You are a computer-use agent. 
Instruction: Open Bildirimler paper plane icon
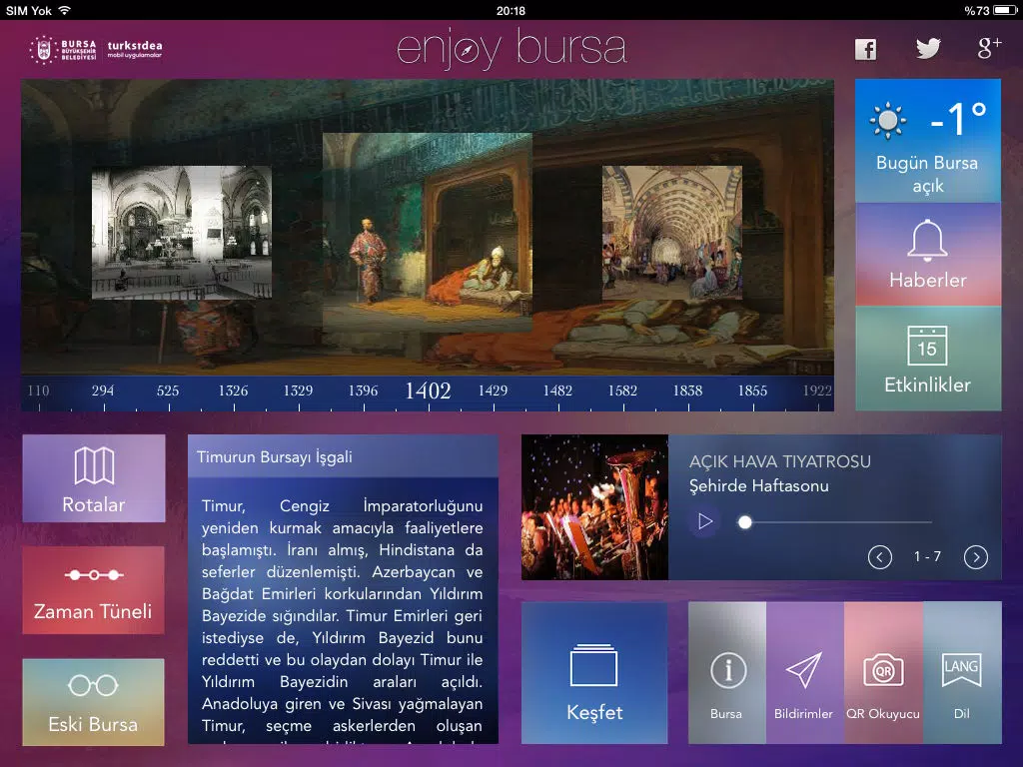804,672
